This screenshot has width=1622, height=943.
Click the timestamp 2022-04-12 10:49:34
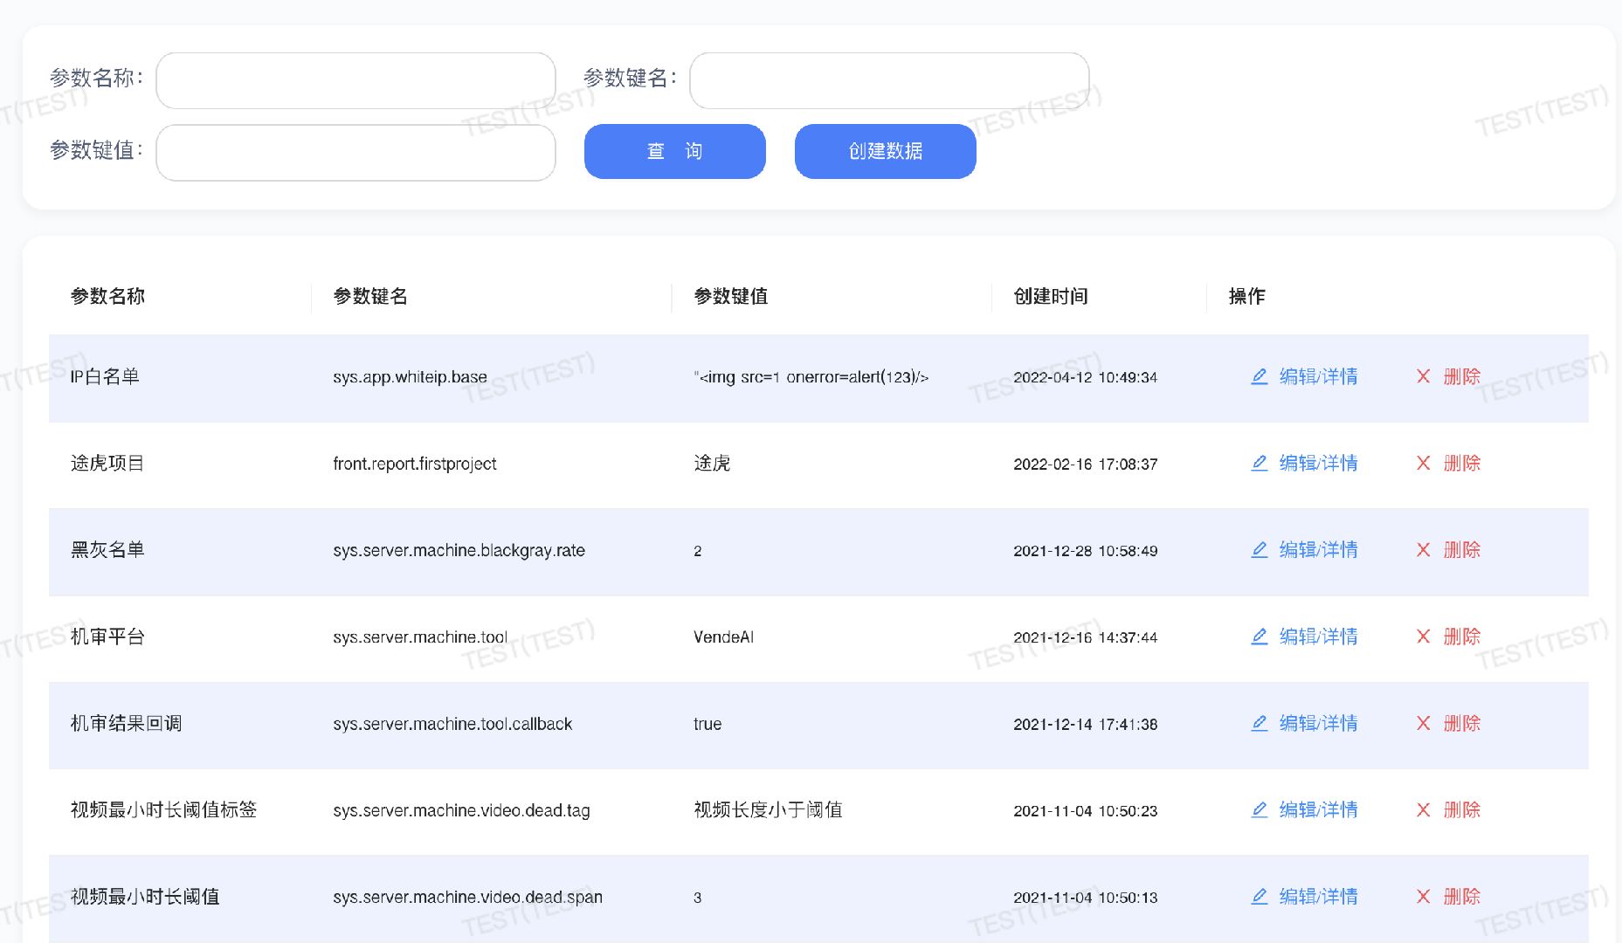point(1085,377)
